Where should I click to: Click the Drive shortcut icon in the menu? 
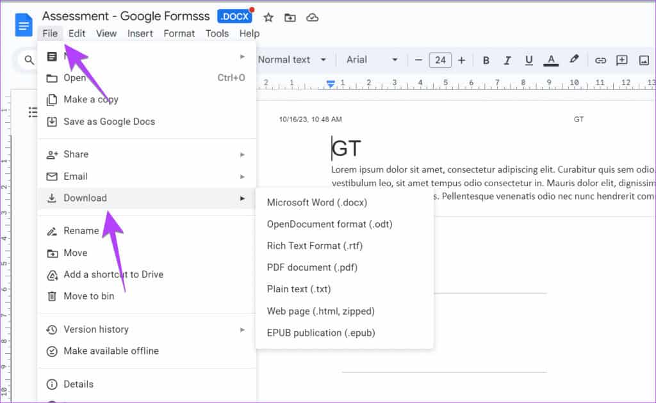pyautogui.click(x=52, y=275)
